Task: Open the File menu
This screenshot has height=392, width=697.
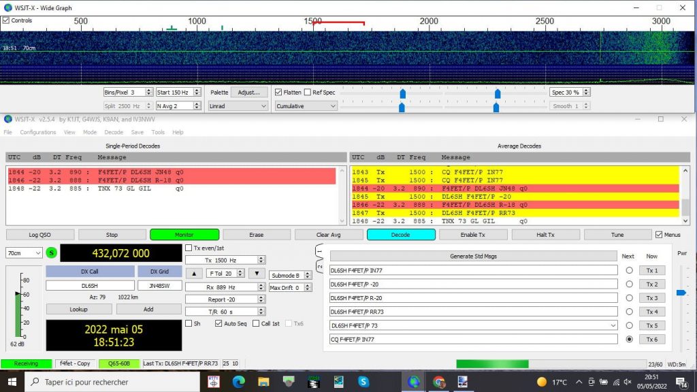Action: pyautogui.click(x=8, y=133)
